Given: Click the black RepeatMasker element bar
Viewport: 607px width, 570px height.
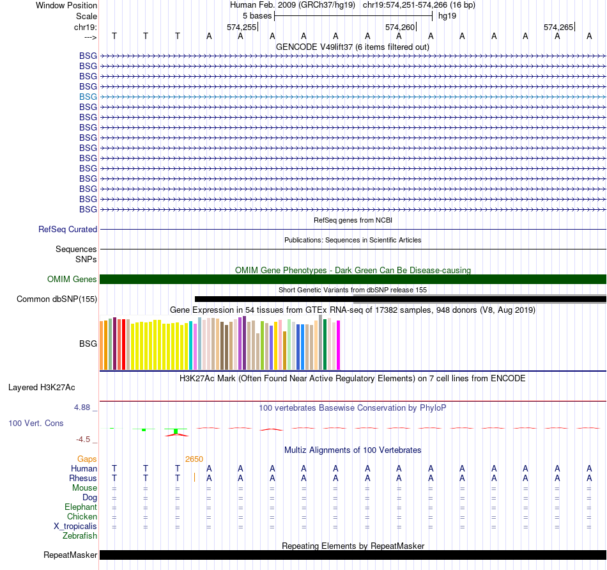Looking at the screenshot, I should click(353, 555).
